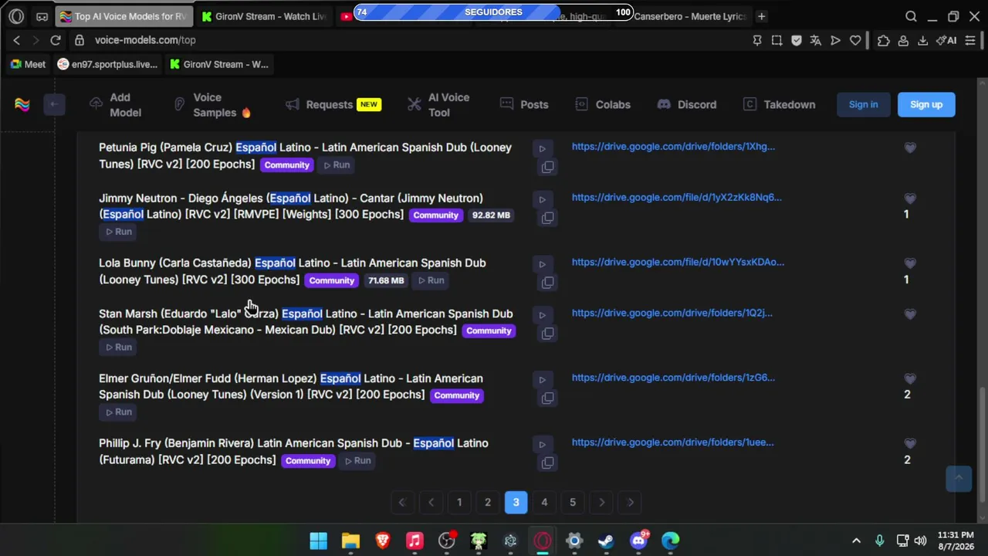
Task: Open Easy Setup settings icon
Action: 970,40
